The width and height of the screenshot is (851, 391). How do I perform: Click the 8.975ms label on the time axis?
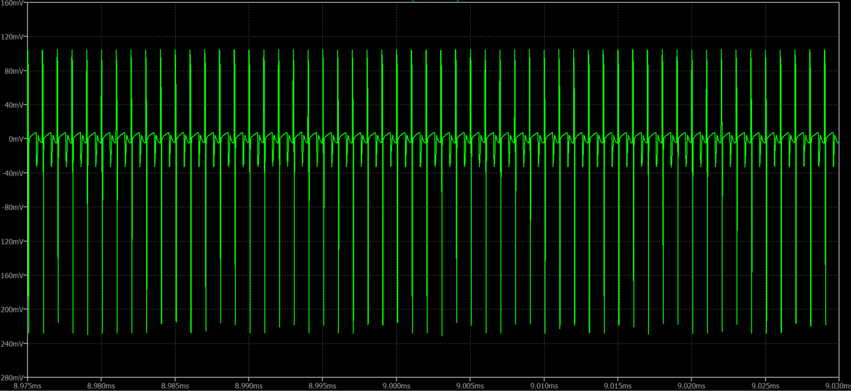pos(28,385)
